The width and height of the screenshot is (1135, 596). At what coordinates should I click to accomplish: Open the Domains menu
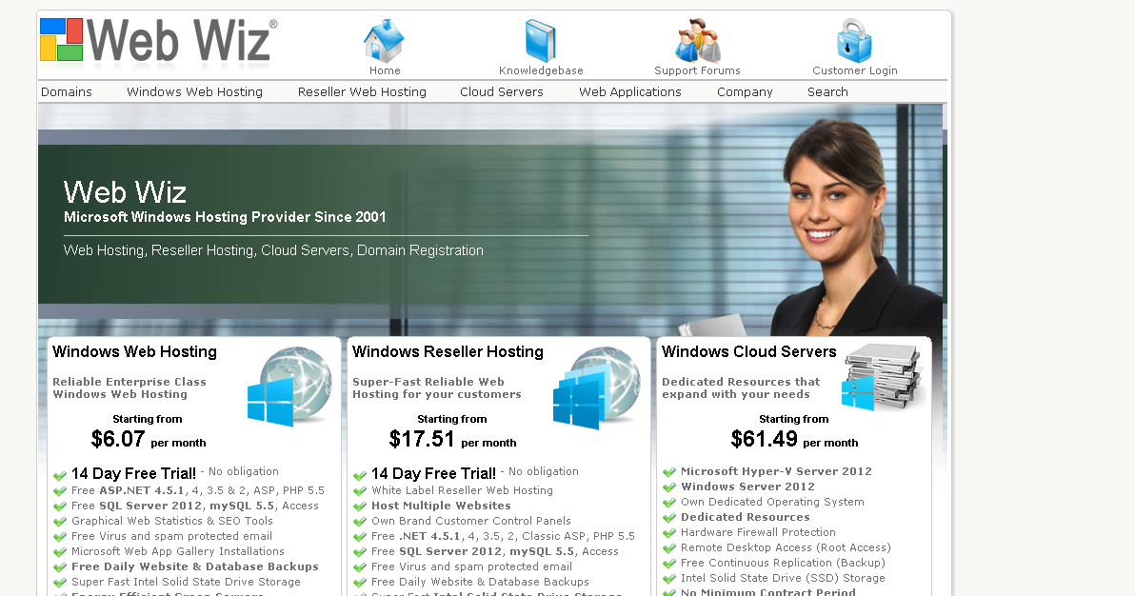coord(67,92)
